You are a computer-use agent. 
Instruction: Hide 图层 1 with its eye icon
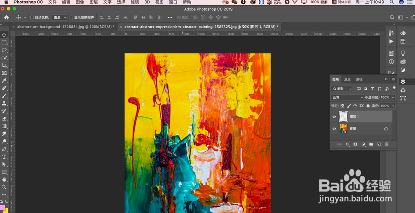point(334,117)
